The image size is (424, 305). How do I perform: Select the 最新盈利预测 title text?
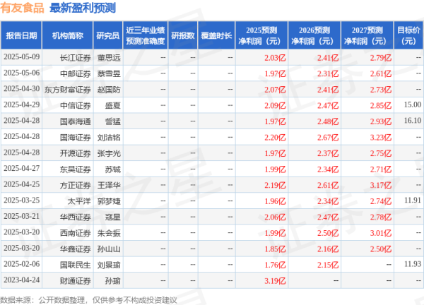pos(83,8)
